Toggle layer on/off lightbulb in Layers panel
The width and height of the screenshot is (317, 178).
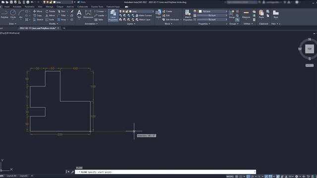[120, 11]
